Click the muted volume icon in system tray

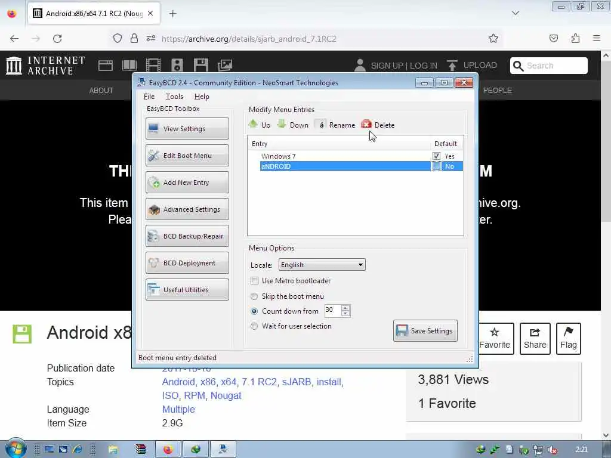pyautogui.click(x=552, y=450)
